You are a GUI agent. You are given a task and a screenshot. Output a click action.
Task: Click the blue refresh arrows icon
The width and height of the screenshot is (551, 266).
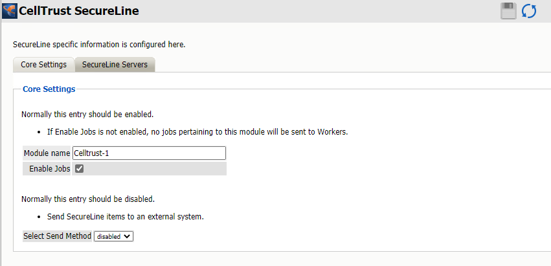pyautogui.click(x=529, y=11)
